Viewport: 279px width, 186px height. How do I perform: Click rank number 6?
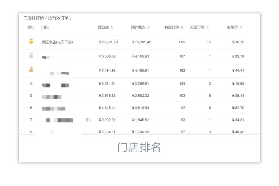pos(31,108)
